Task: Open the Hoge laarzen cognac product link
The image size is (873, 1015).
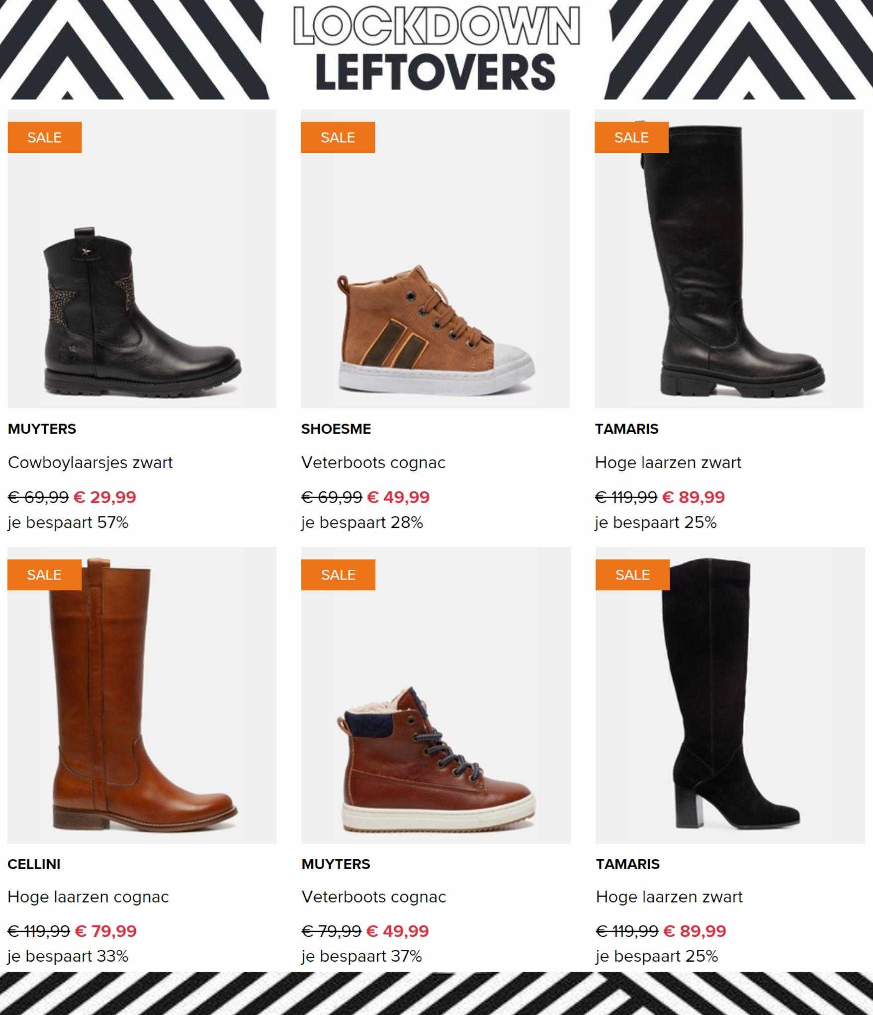Action: 88,897
